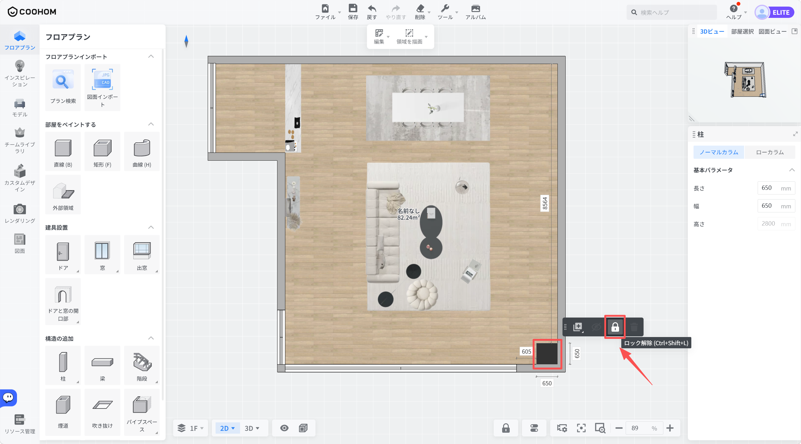Select the ドア placement tool
Viewport: 801px width, 444px height.
pos(63,254)
